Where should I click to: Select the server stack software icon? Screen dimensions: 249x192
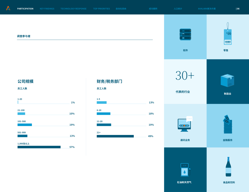point(185,34)
